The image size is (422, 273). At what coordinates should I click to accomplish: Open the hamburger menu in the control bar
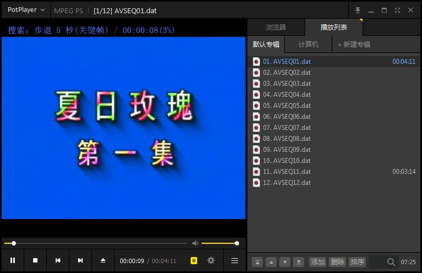coord(235,260)
